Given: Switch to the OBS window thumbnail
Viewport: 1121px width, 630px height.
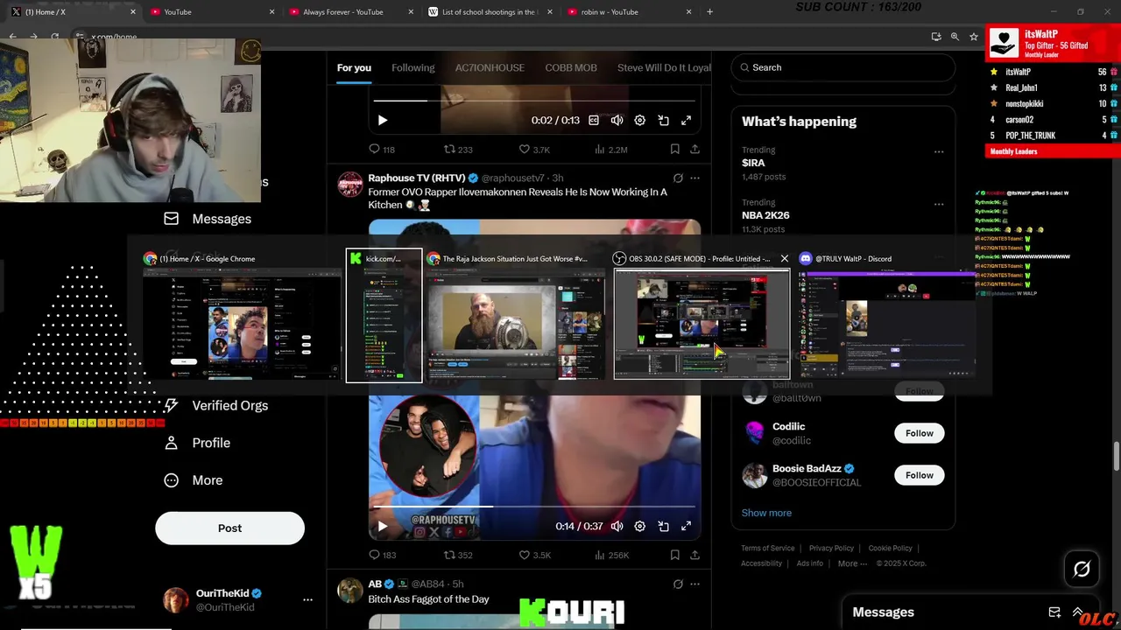Looking at the screenshot, I should tap(702, 323).
